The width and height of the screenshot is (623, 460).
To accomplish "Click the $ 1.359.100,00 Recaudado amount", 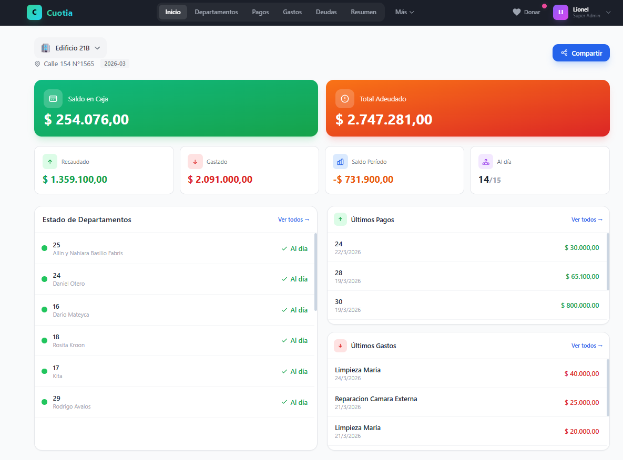I will pos(75,180).
